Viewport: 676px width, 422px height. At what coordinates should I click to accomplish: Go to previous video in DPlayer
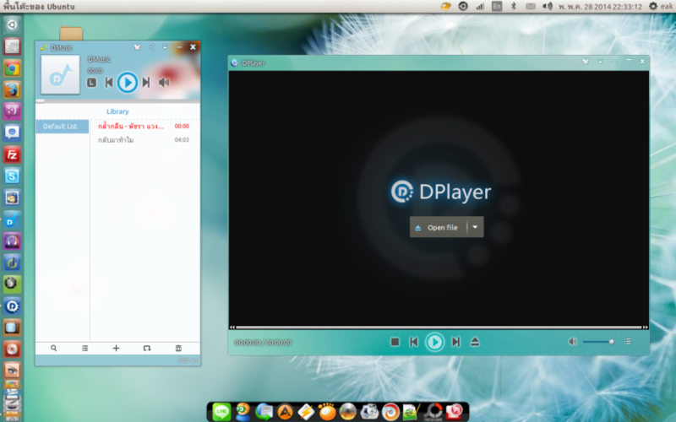(414, 342)
